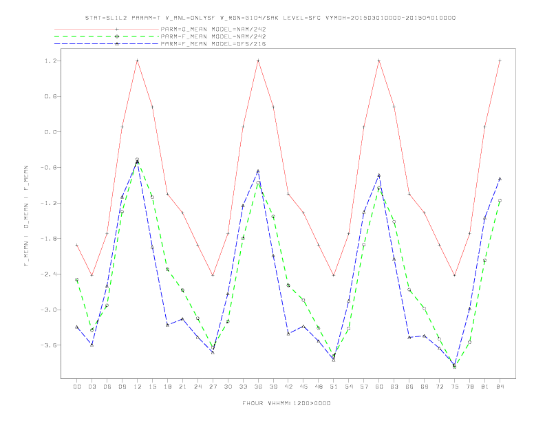Click y-axis tick label -1.8
Viewport: 545px width, 421px height.
coord(48,239)
